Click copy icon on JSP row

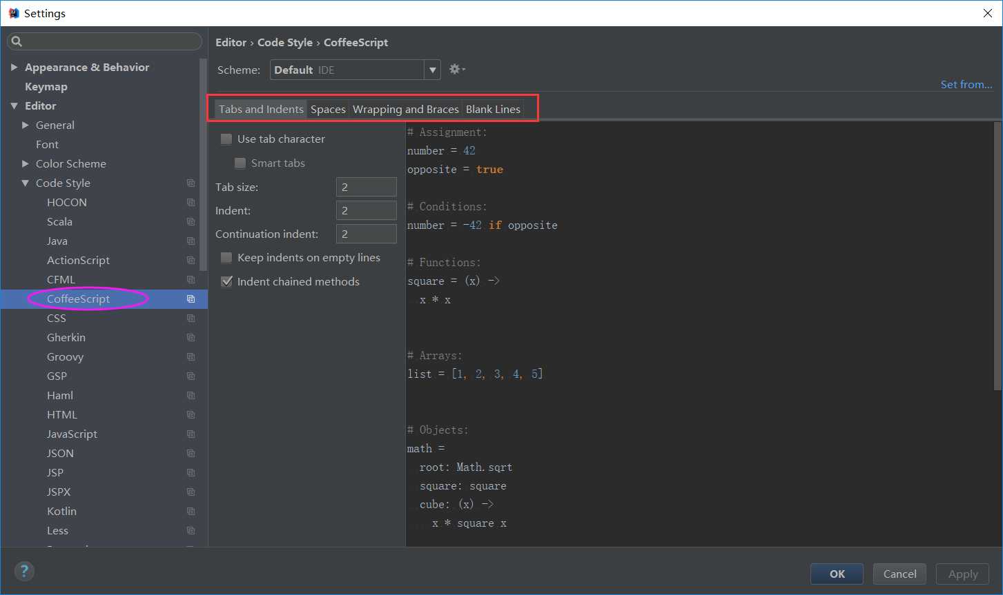coord(191,473)
